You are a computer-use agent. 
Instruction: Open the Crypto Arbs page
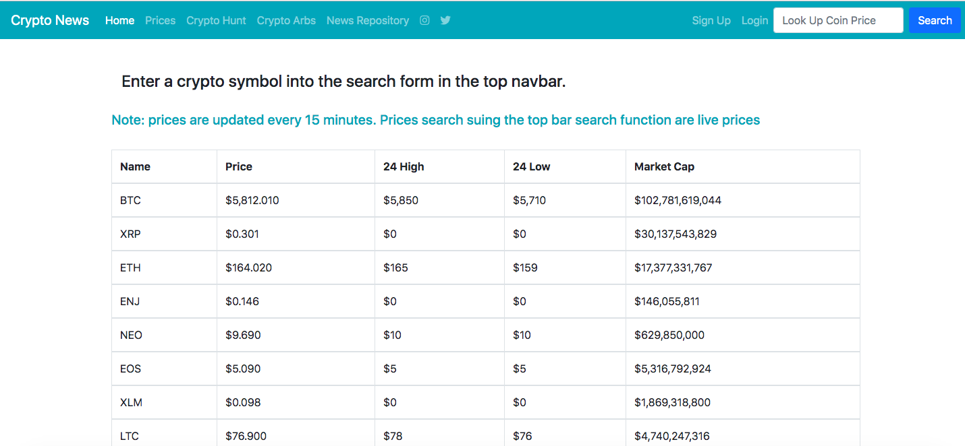tap(286, 20)
